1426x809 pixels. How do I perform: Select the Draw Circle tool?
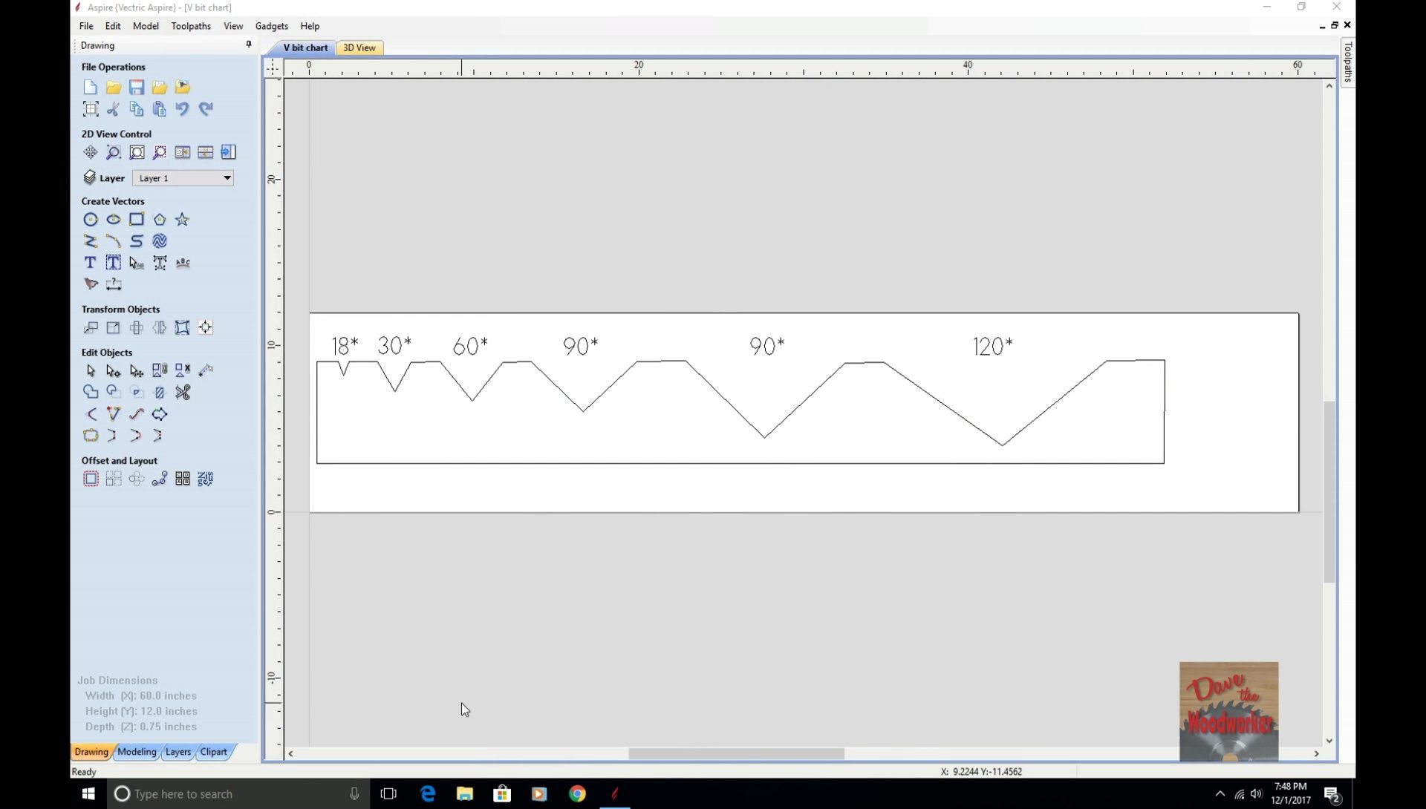90,220
